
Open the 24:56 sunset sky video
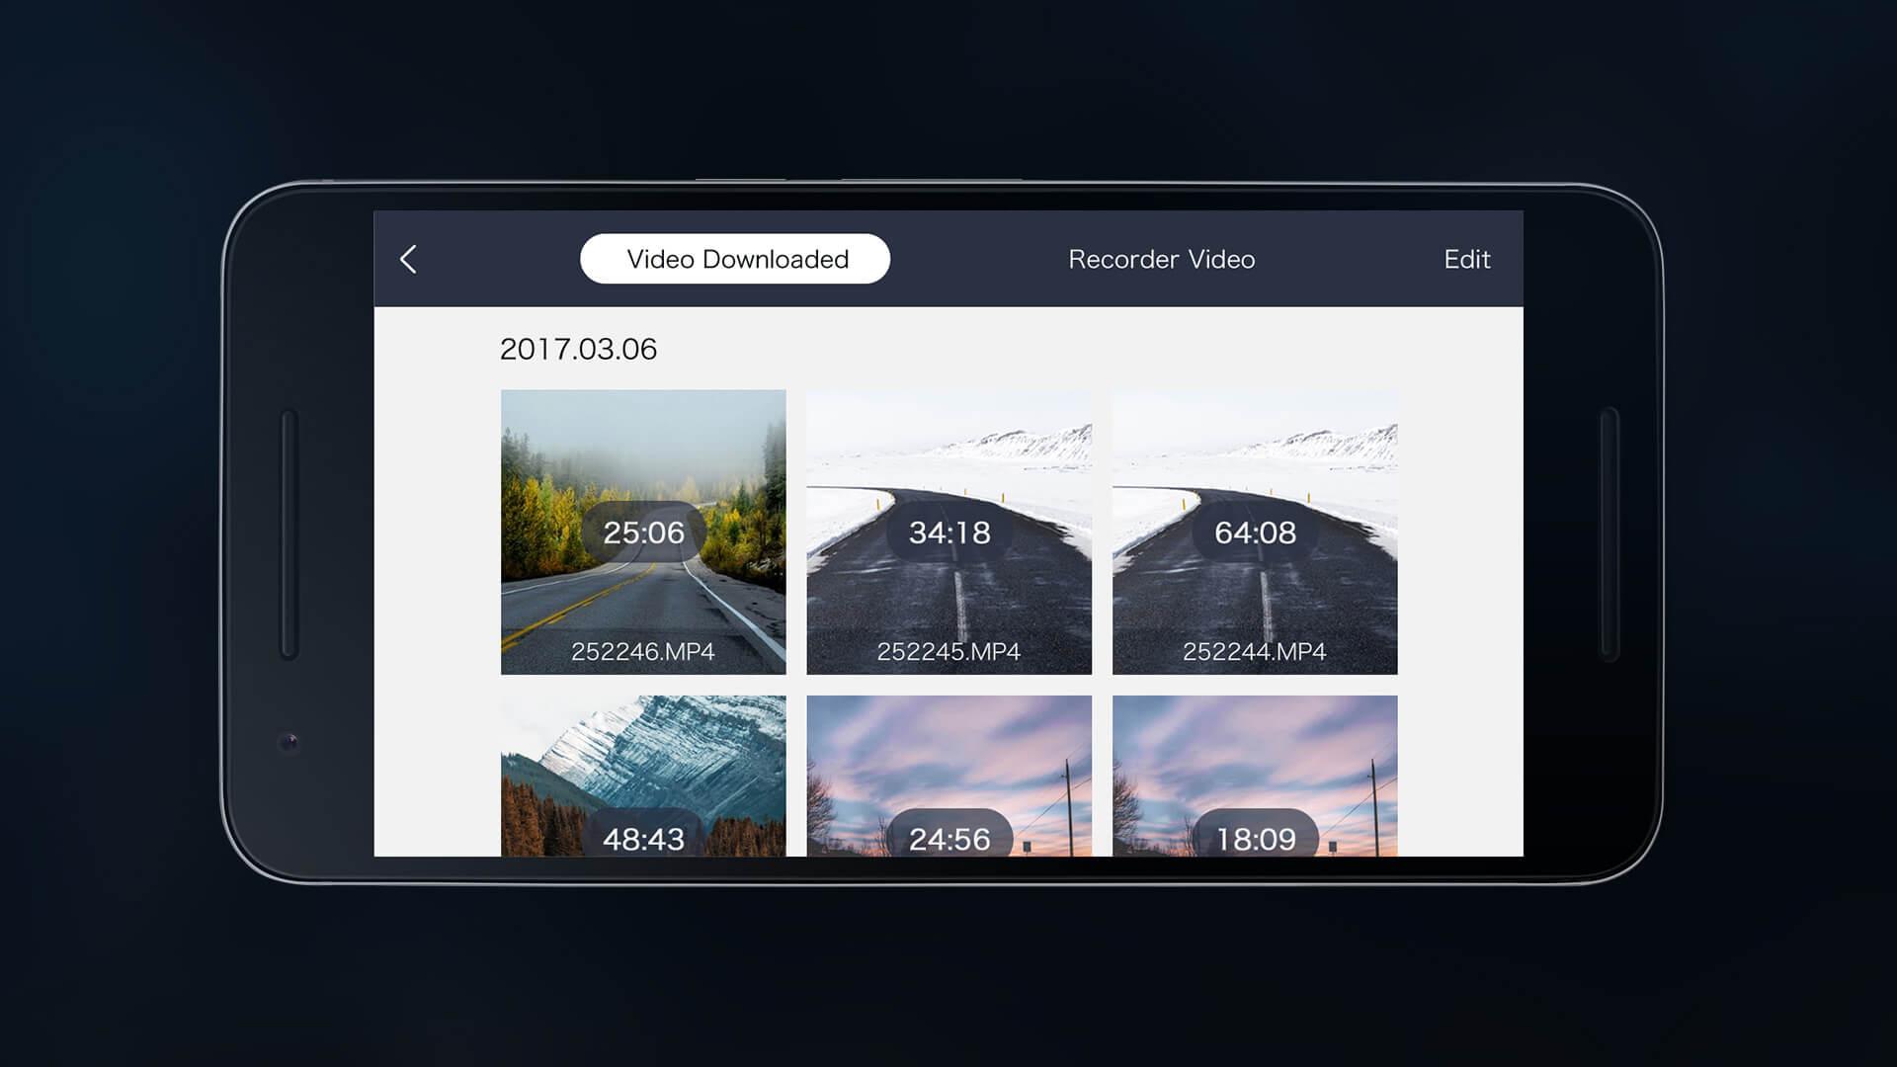(948, 751)
